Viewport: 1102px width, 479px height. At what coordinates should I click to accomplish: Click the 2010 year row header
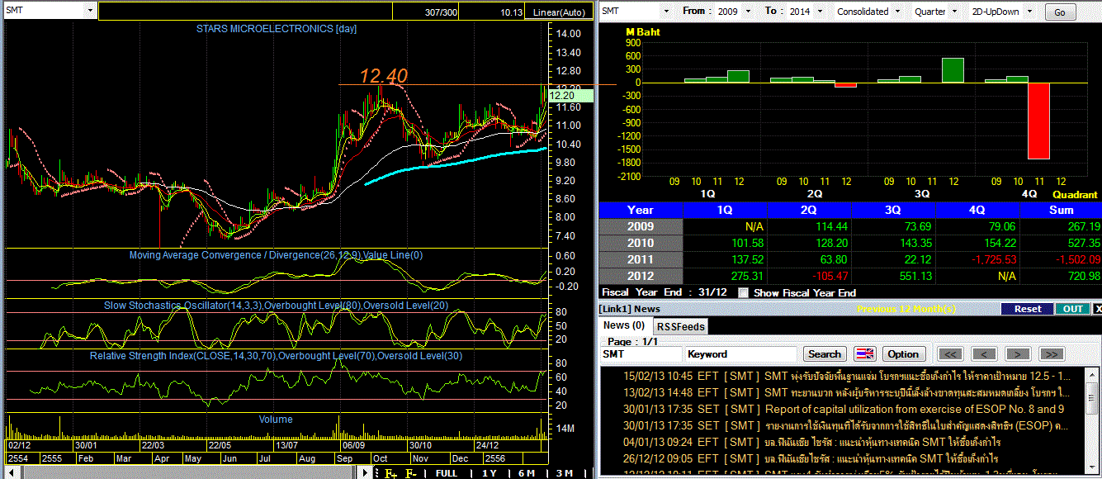point(641,243)
